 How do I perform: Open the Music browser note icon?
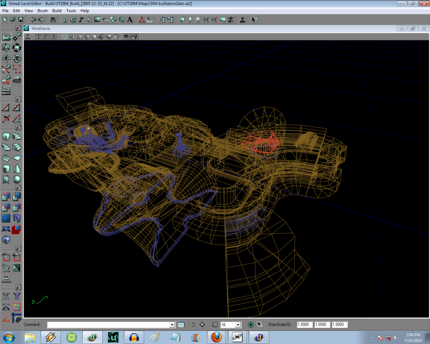pyautogui.click(x=81, y=19)
